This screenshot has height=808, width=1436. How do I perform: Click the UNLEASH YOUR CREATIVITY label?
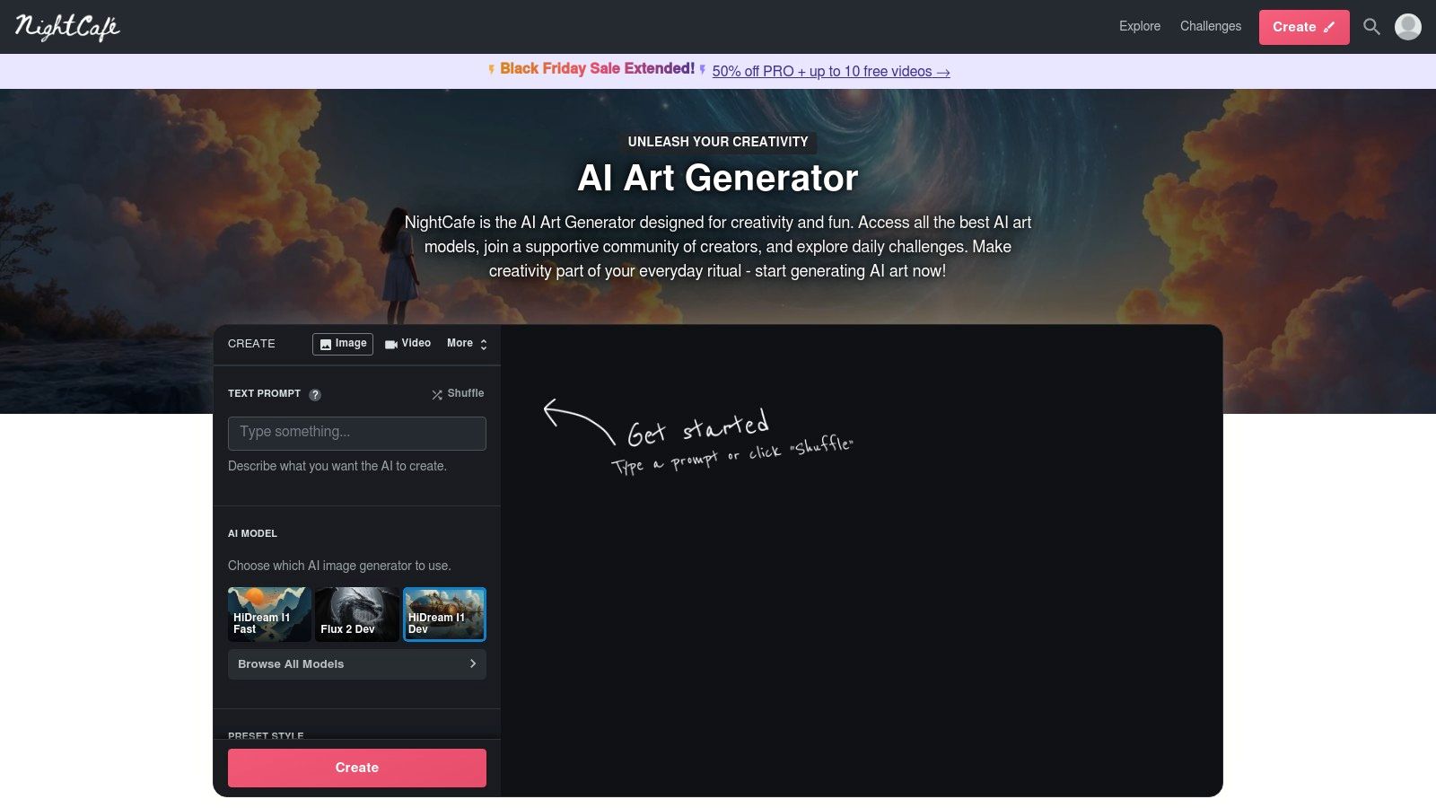tap(718, 142)
